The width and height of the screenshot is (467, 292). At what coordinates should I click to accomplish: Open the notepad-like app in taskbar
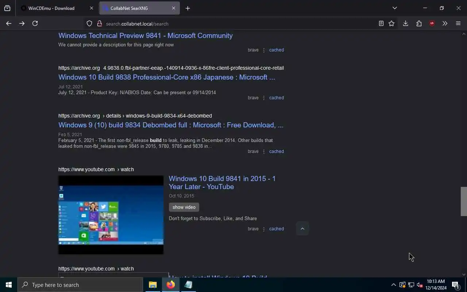pos(188,285)
